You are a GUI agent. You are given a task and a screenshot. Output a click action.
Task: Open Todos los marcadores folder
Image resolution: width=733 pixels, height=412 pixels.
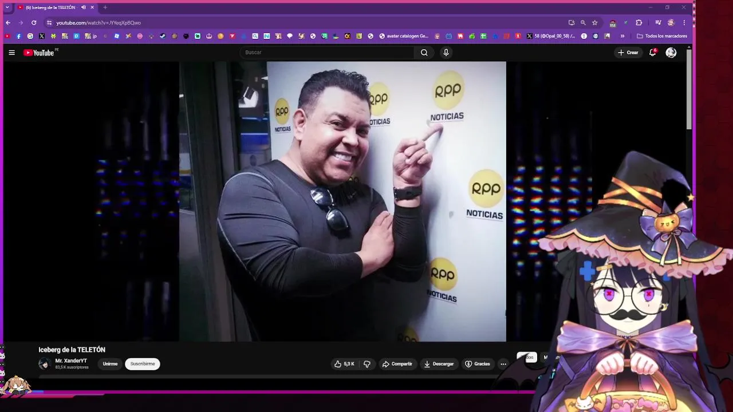[x=662, y=36]
